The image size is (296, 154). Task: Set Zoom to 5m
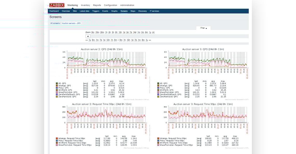93,32
